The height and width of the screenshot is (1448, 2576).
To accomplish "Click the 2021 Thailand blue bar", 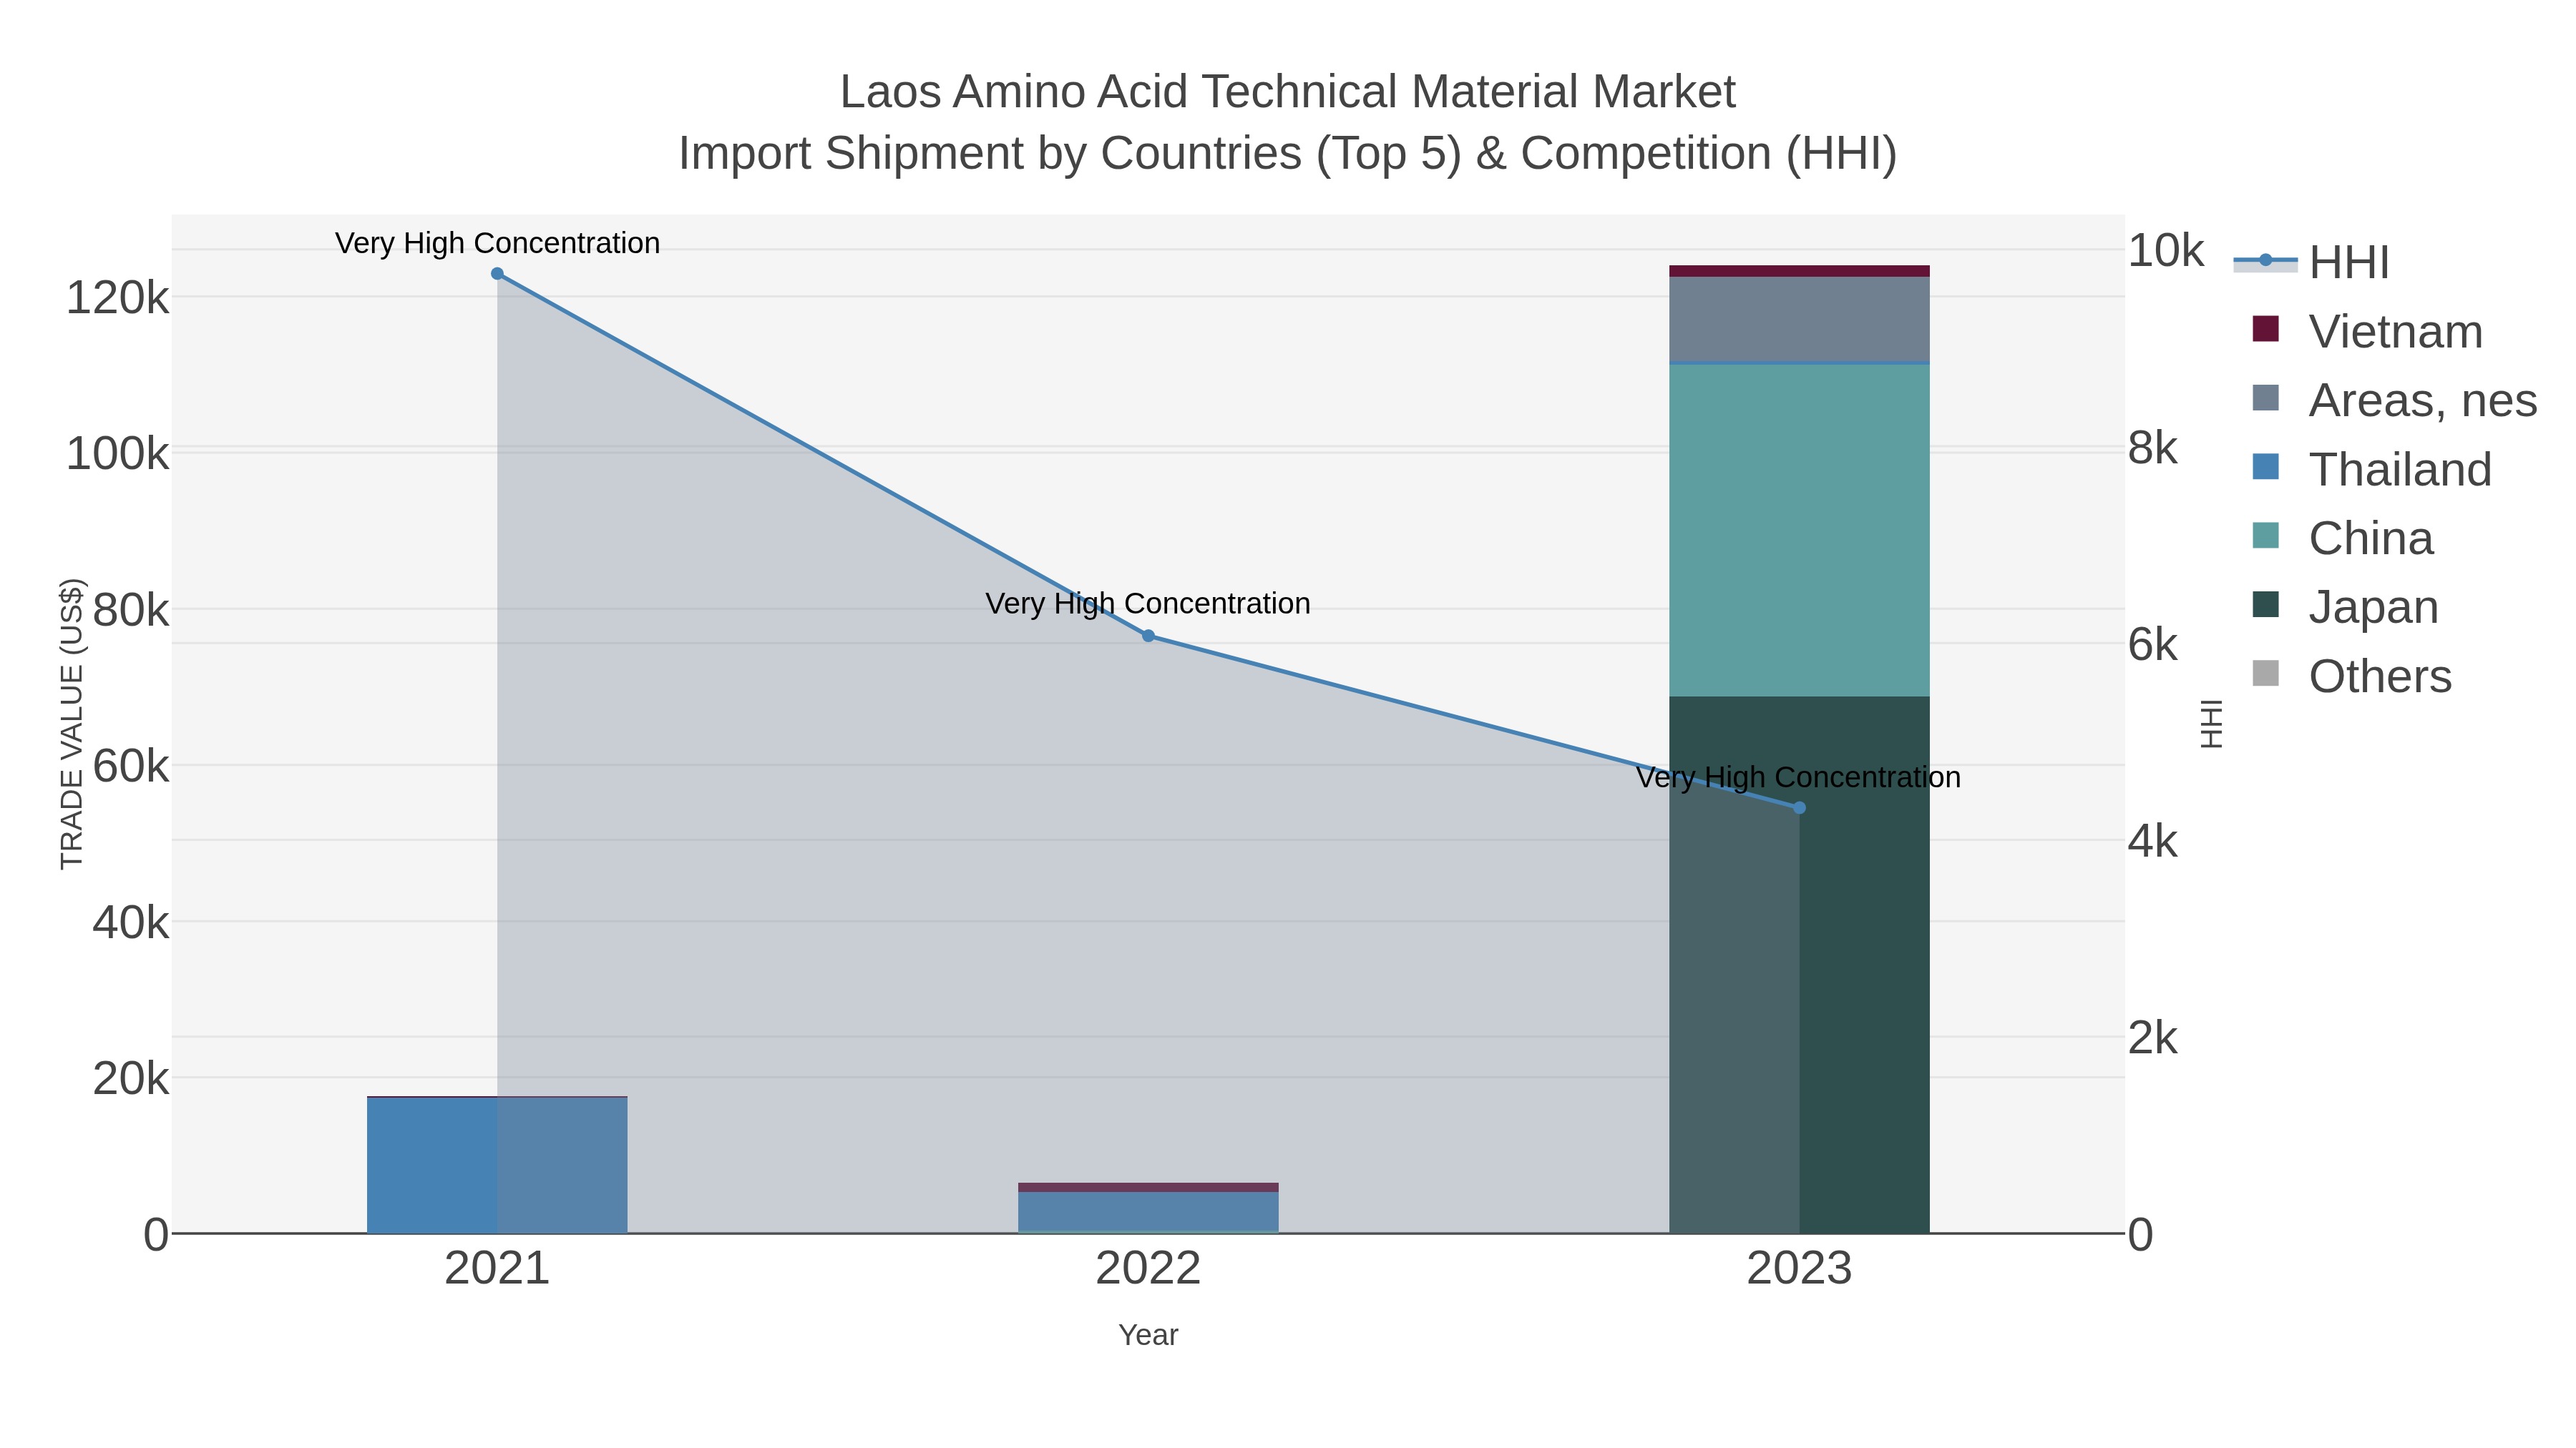I will (x=497, y=1166).
